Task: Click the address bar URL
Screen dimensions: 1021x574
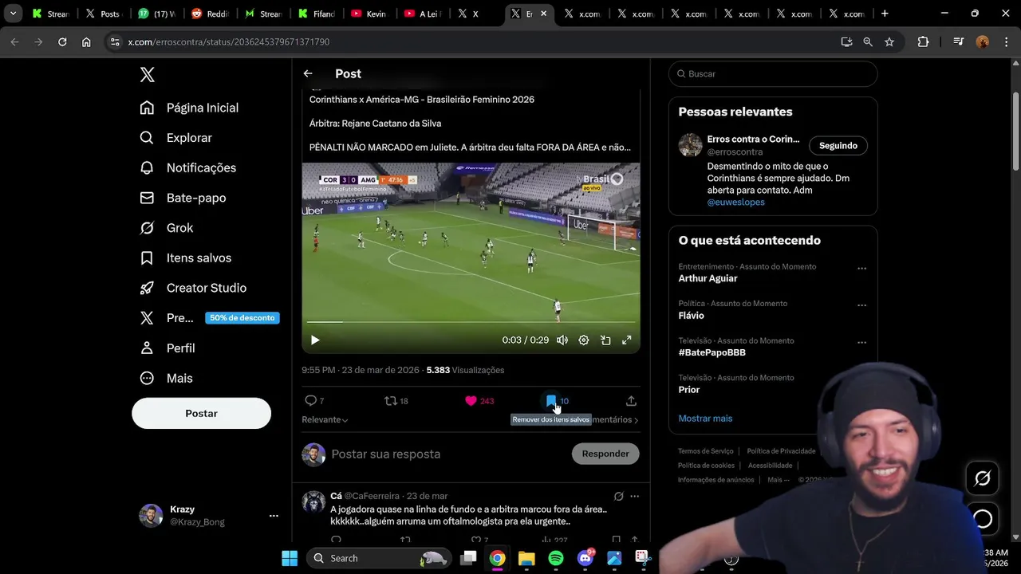Action: click(x=228, y=41)
